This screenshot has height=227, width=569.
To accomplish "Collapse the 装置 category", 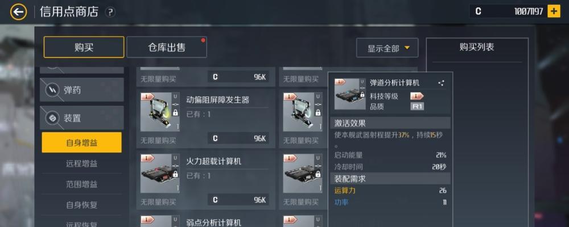I will click(81, 118).
